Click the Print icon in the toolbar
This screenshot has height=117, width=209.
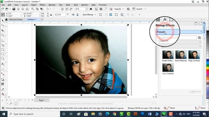click(27, 9)
